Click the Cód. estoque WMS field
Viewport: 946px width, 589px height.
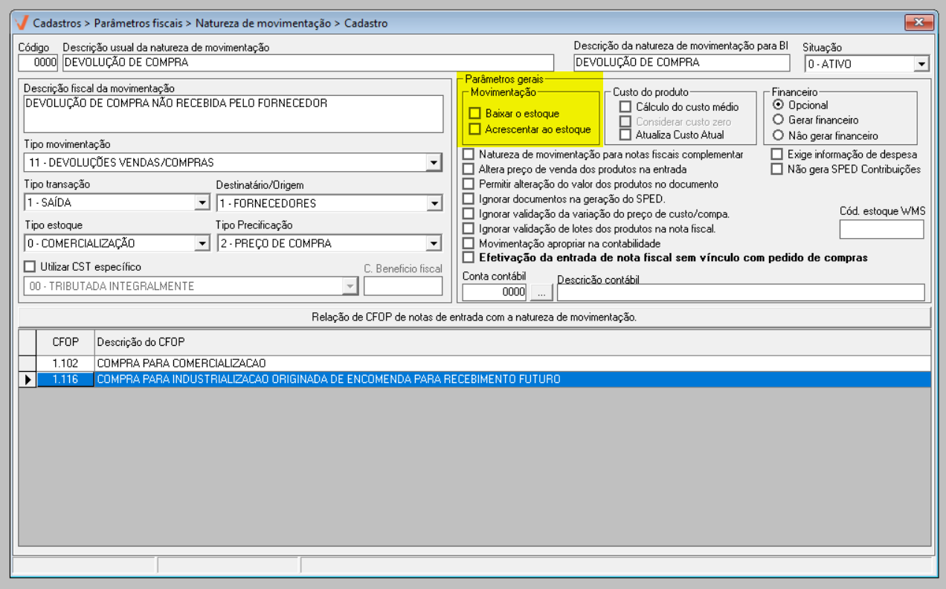click(881, 230)
